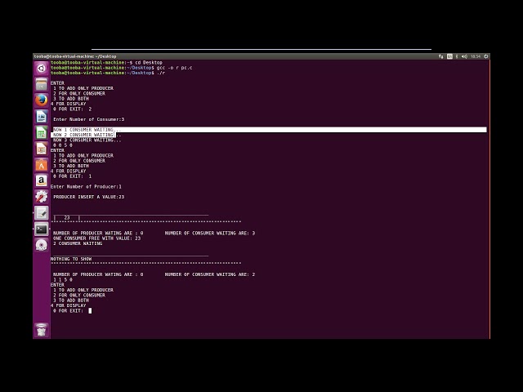Viewport: 523px width, 392px height.
Task: Open LibreOffice Impress presentation icon
Action: coord(42,149)
